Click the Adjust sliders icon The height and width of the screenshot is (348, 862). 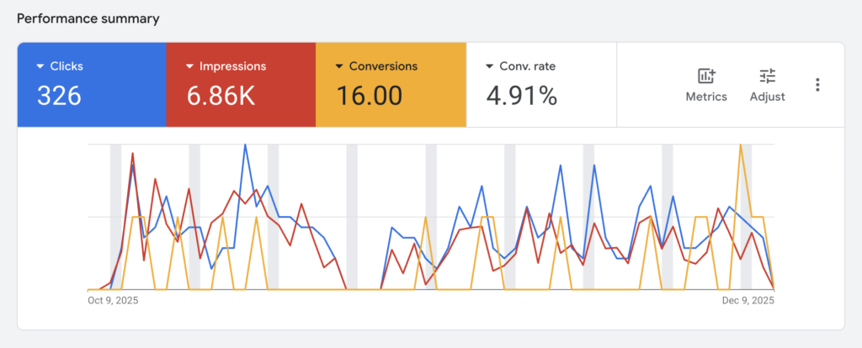tap(767, 76)
